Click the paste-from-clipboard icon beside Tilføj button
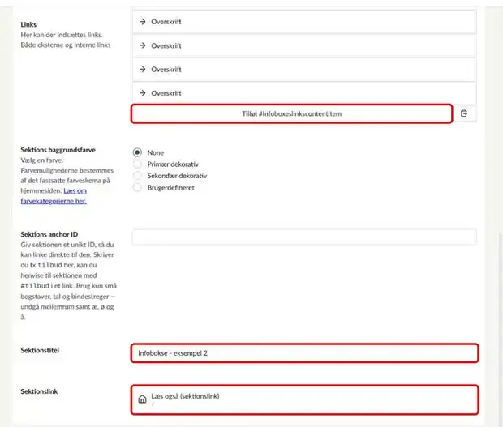 pyautogui.click(x=464, y=113)
